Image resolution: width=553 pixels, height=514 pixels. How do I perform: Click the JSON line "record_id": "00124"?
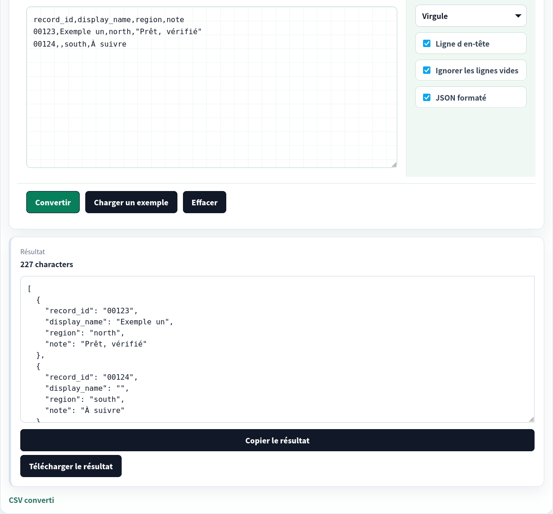pos(91,377)
